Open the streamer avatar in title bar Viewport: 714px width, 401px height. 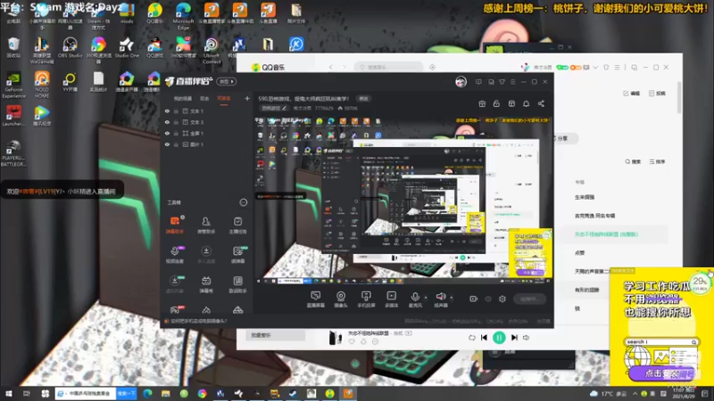[461, 82]
